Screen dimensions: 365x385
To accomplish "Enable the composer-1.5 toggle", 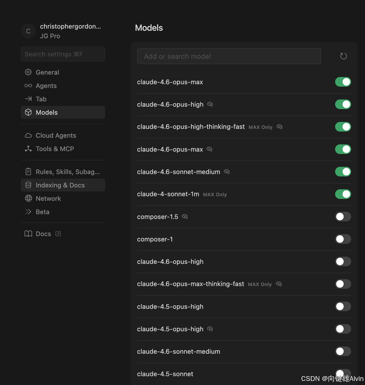I will coord(343,217).
